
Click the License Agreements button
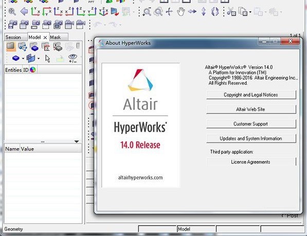[x=251, y=162]
